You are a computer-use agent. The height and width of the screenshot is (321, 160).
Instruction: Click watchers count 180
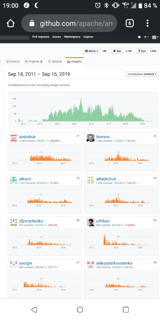[x=104, y=51]
